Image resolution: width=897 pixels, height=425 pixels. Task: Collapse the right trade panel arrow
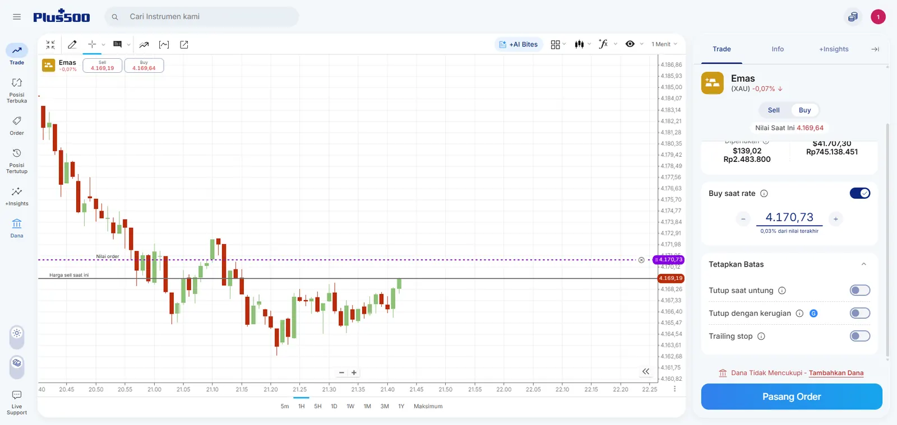click(875, 49)
